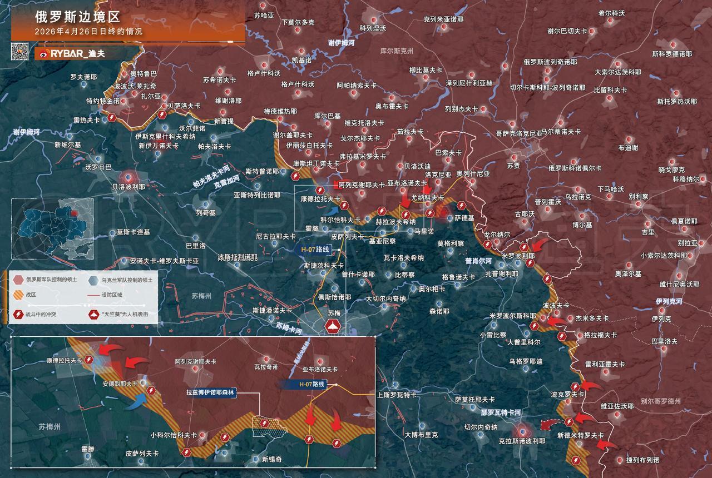712x478 pixels.
Task: Select the clash marker beside 安德烈耶夫卡 in inset
Action: click(151, 391)
